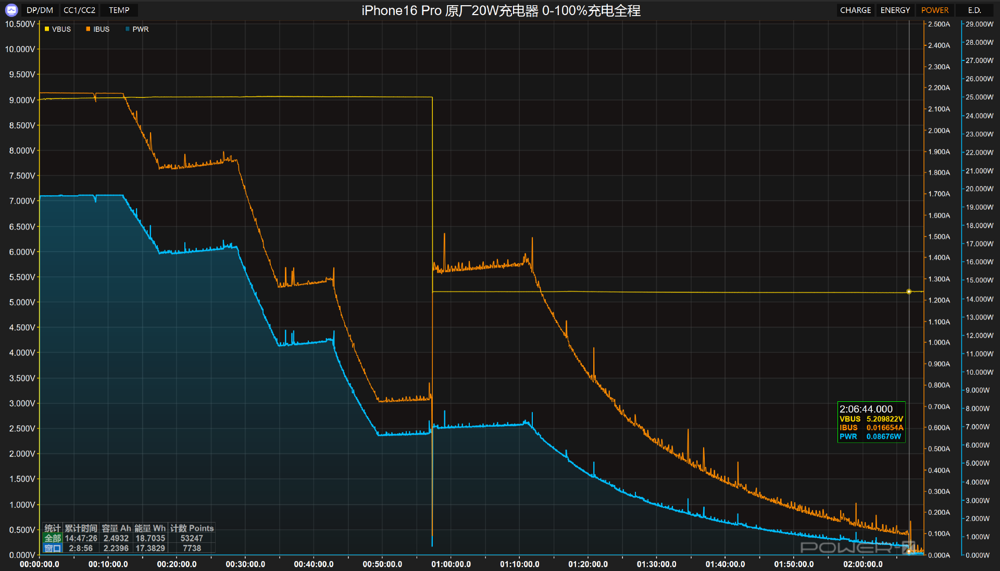Click the window time value 2:8:56

coord(81,548)
